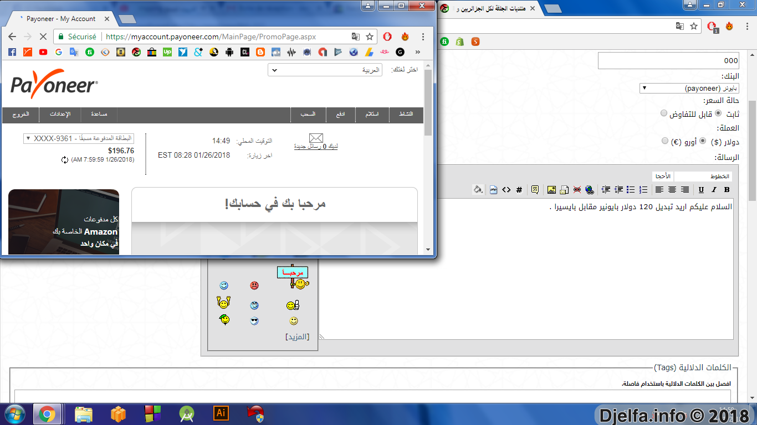Insert a numbered list in the editor
This screenshot has width=757, height=425.
coord(643,190)
